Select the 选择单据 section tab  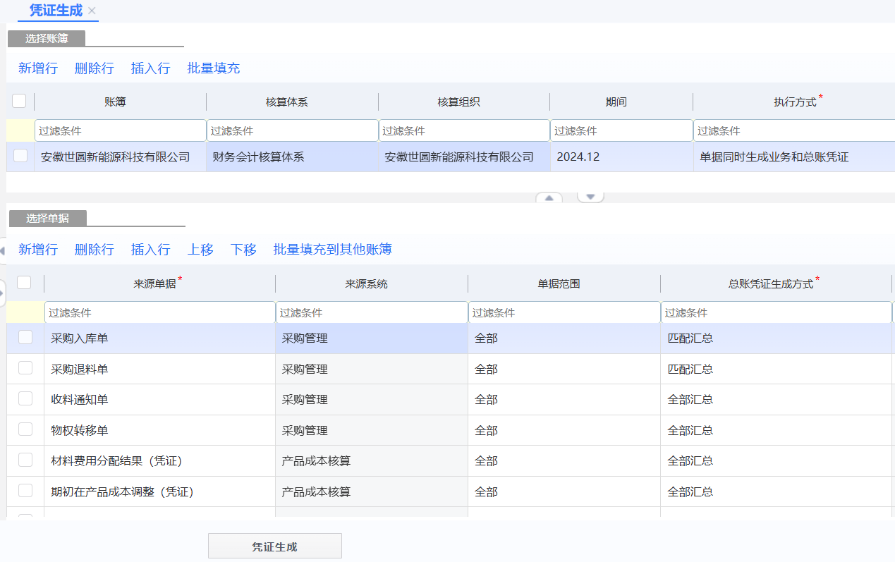[x=48, y=219]
